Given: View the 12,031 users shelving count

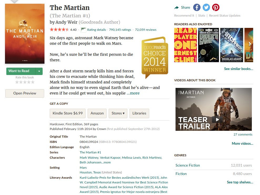Looking at the screenshot, I should (241, 166).
